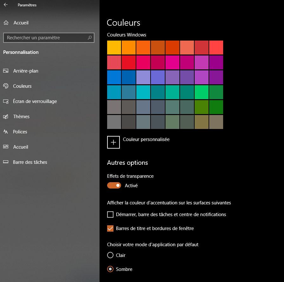284x282 pixels.
Task: Click the Écran de verrouillage lock screen icon
Action: coord(6,101)
